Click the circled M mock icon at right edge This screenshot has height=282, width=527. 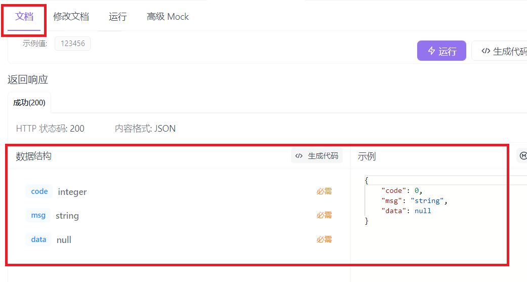(x=523, y=155)
